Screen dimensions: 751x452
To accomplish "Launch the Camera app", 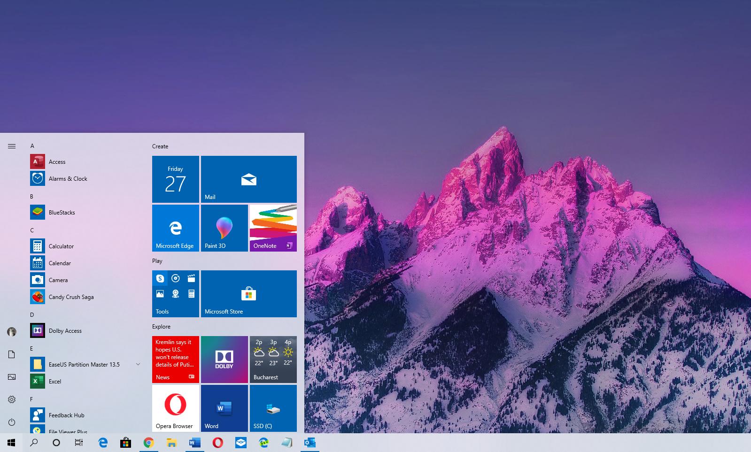I will [85, 280].
